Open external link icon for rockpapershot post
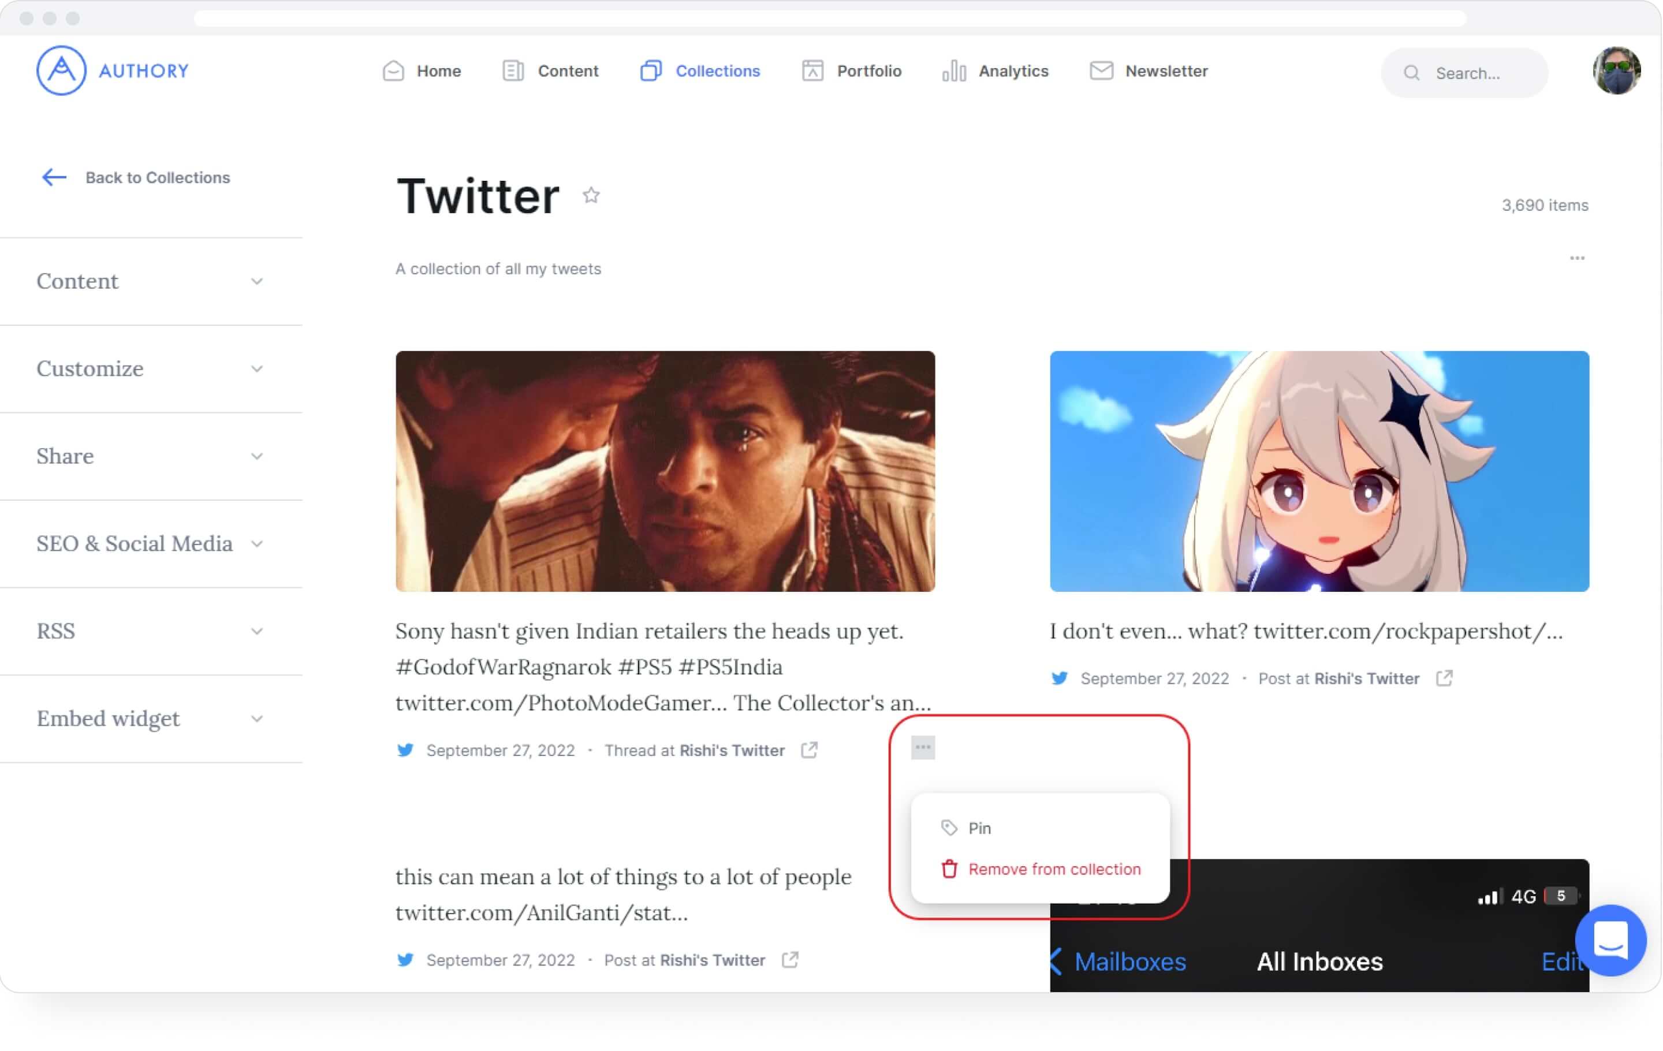Image resolution: width=1663 pixels, height=1051 pixels. coord(1444,678)
